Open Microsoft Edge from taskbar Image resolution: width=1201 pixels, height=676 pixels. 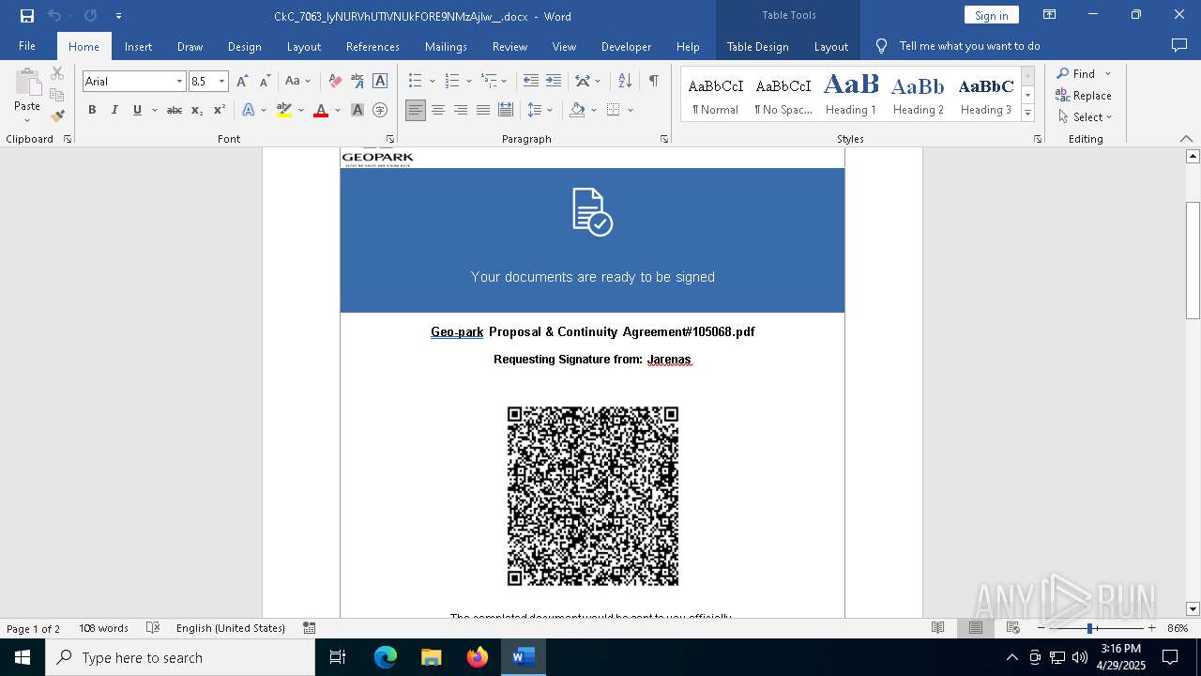(x=386, y=657)
